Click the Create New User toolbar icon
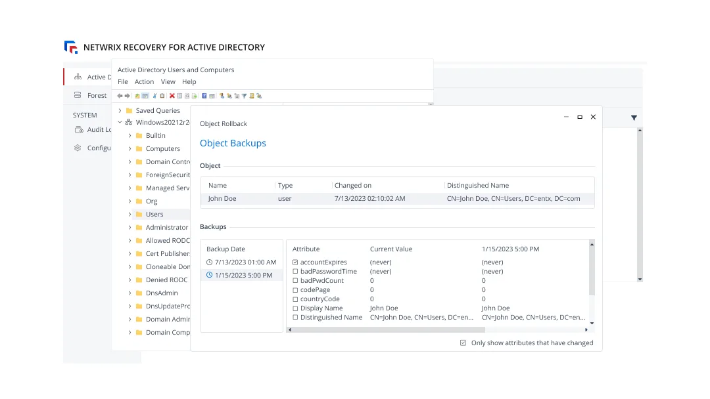 coord(222,96)
